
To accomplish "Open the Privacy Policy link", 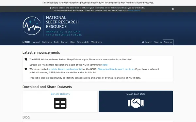I will (134, 10).
